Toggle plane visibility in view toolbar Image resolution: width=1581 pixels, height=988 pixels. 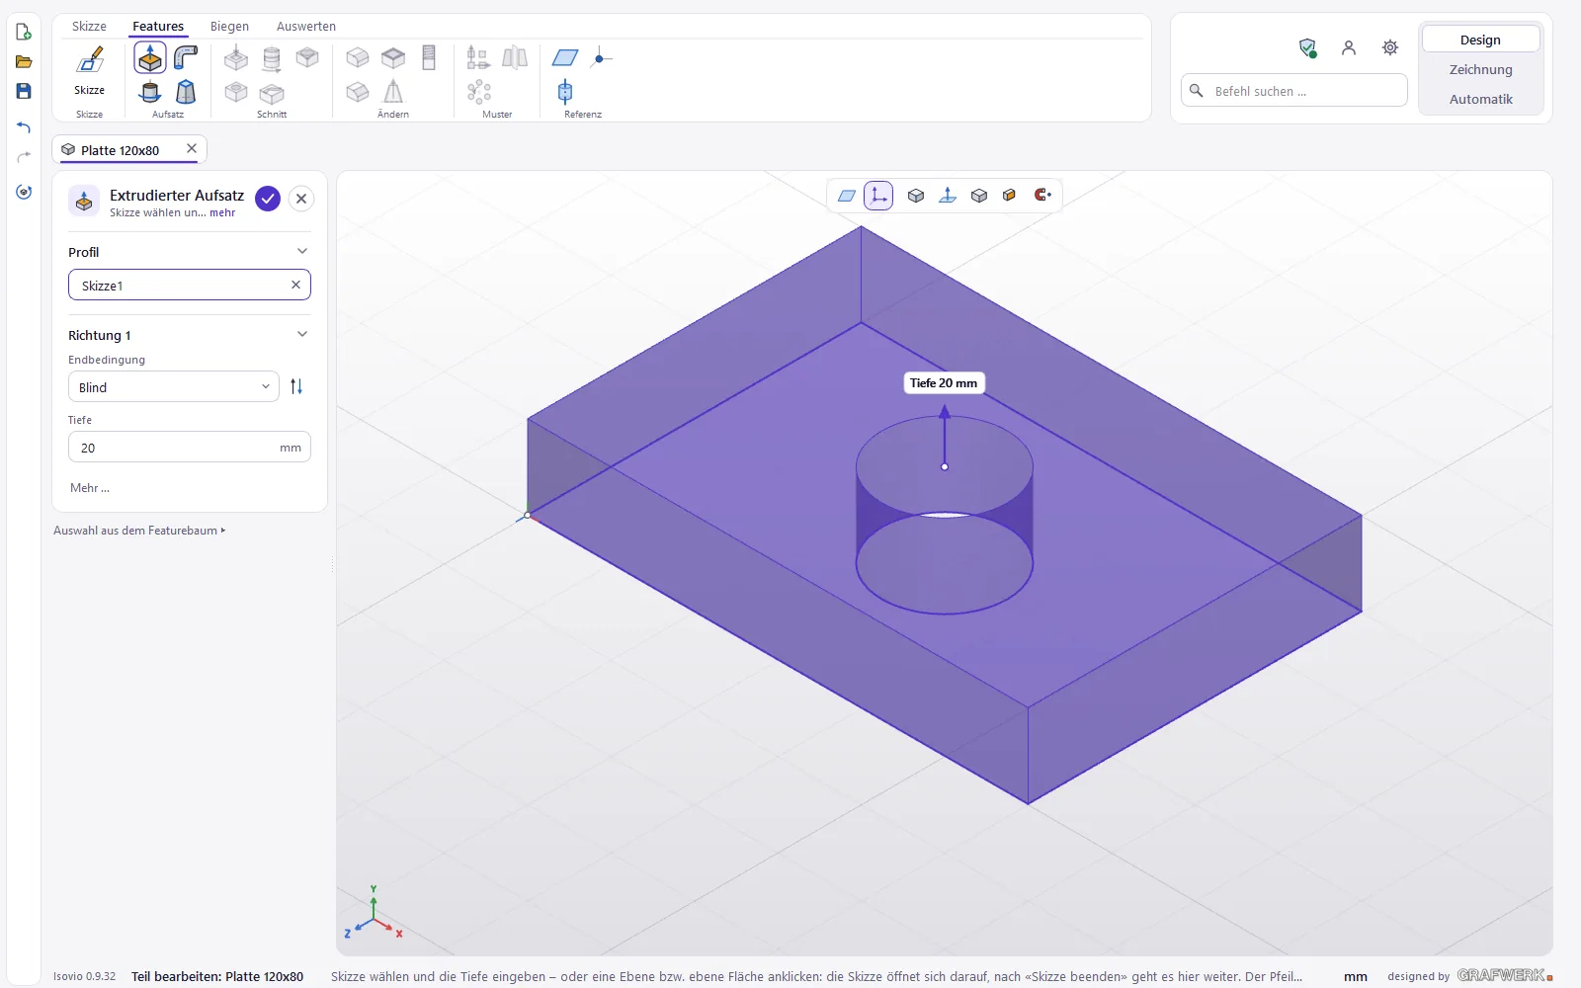(x=847, y=195)
